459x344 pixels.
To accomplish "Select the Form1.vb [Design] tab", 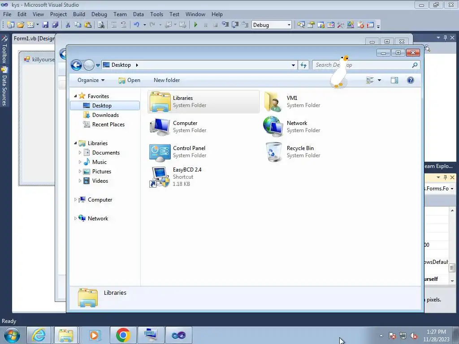I will [34, 39].
